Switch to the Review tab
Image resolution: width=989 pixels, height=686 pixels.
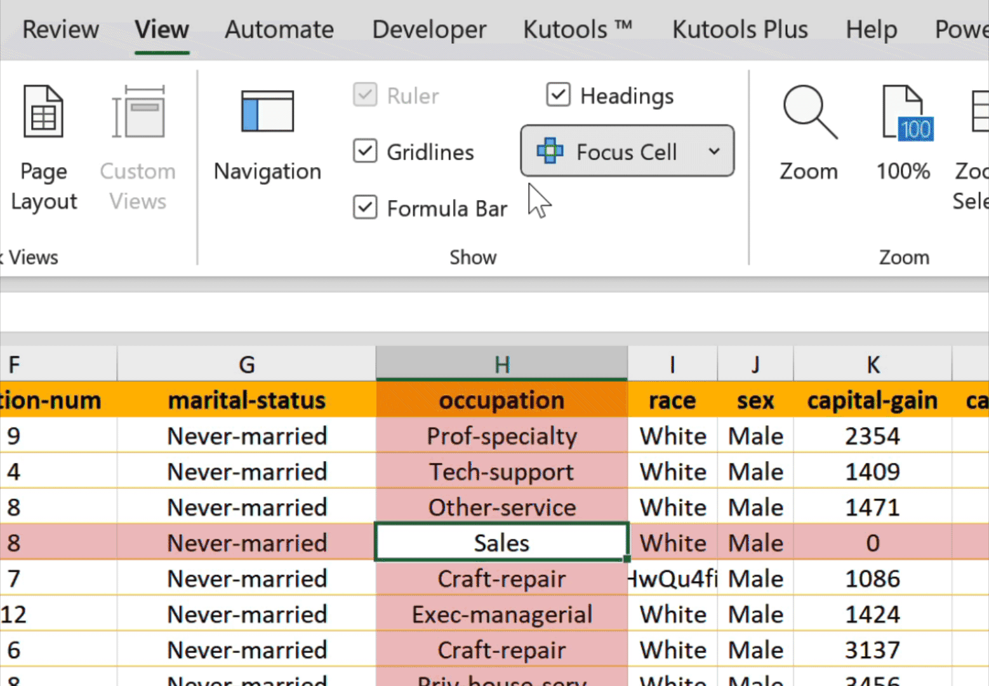point(61,30)
